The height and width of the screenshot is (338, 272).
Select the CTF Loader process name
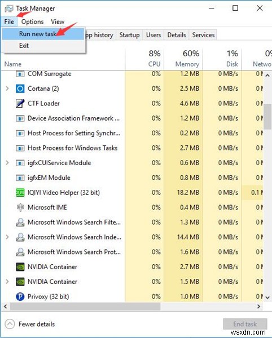[43, 104]
